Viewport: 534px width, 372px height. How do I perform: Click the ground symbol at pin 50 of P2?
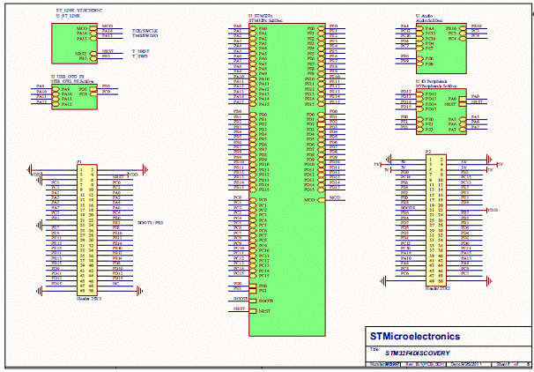489,281
